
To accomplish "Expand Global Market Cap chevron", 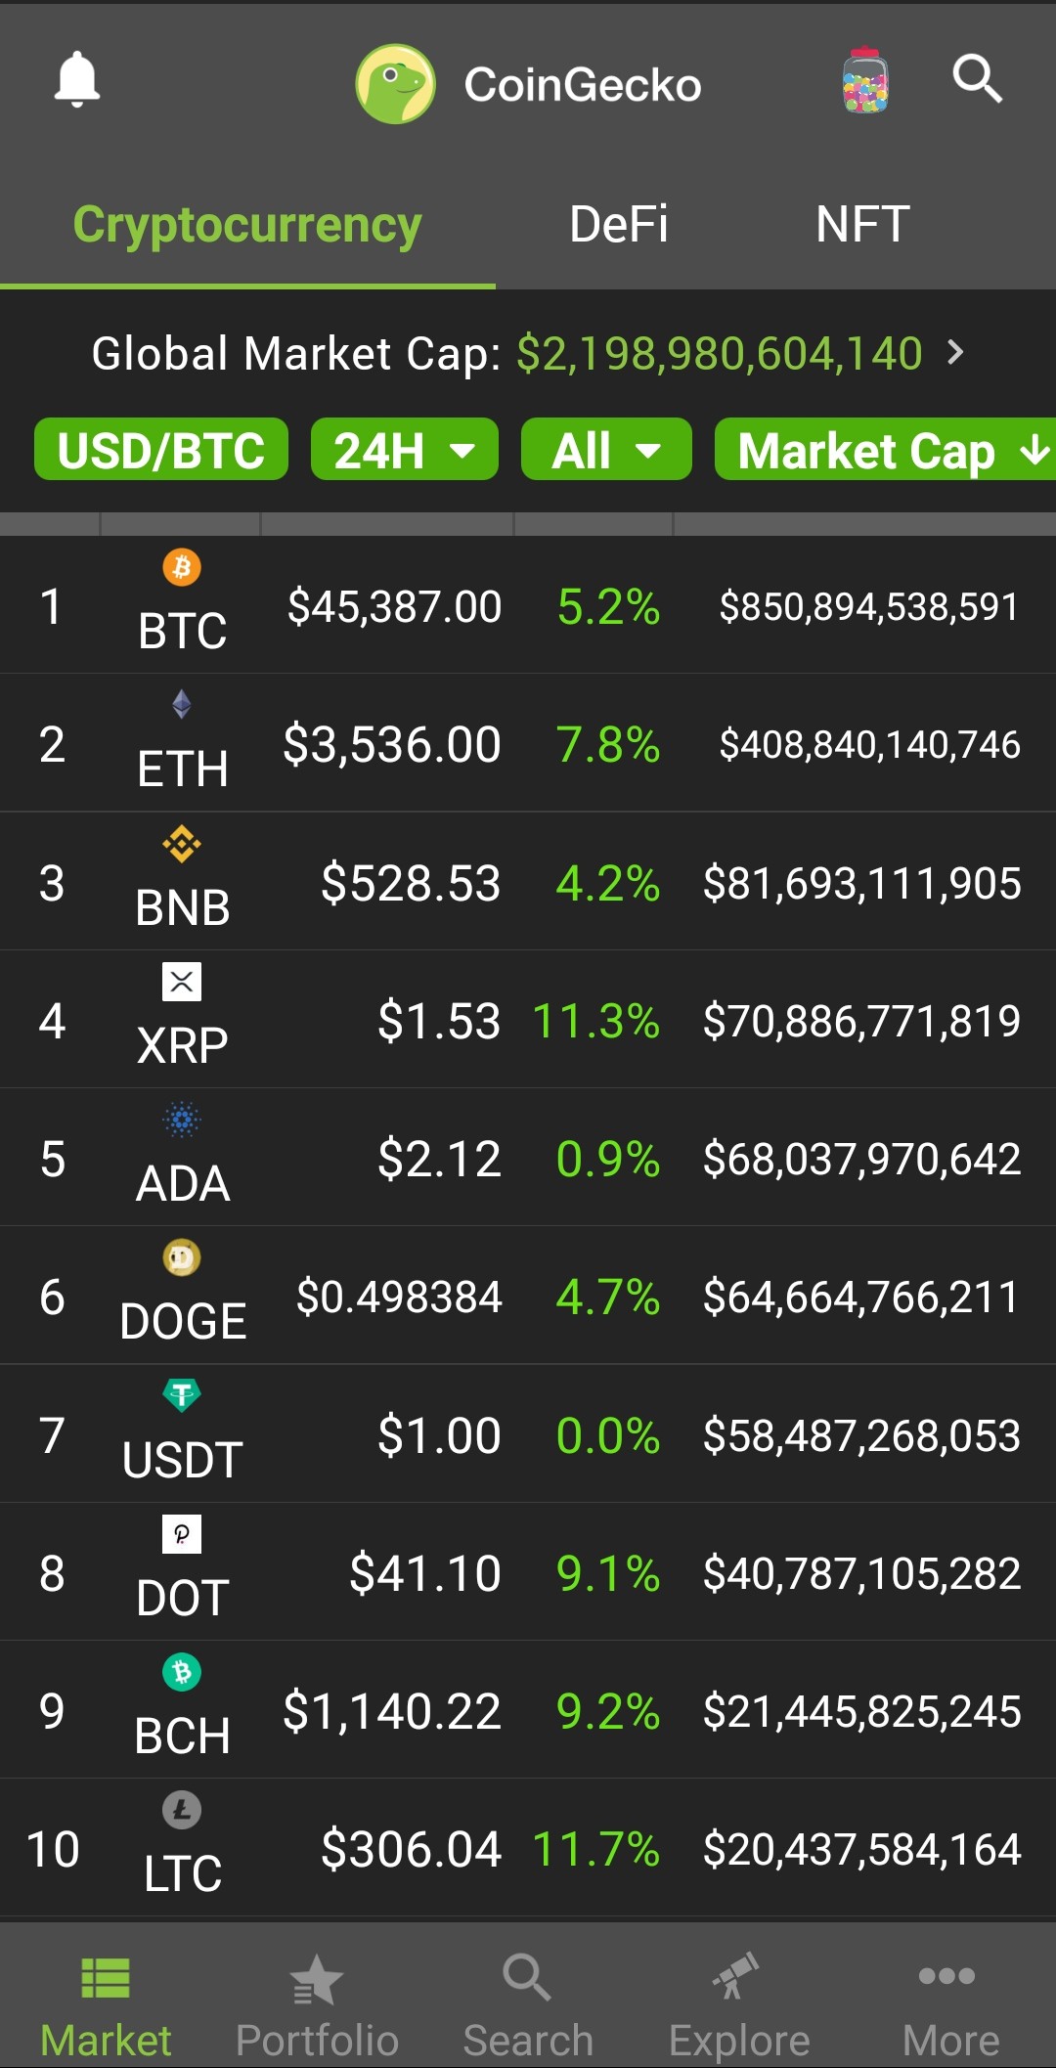I will coord(955,352).
